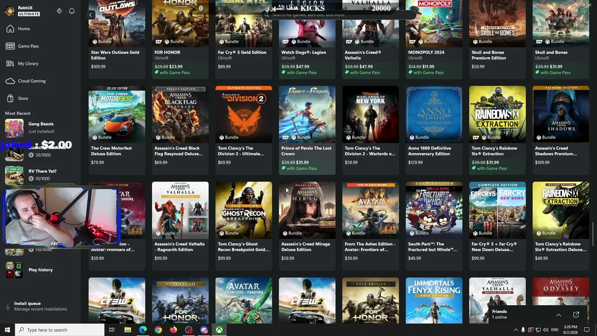This screenshot has height=336, width=597.
Task: Open Assassin's Creed Shadows Premium cover
Action: point(561,114)
